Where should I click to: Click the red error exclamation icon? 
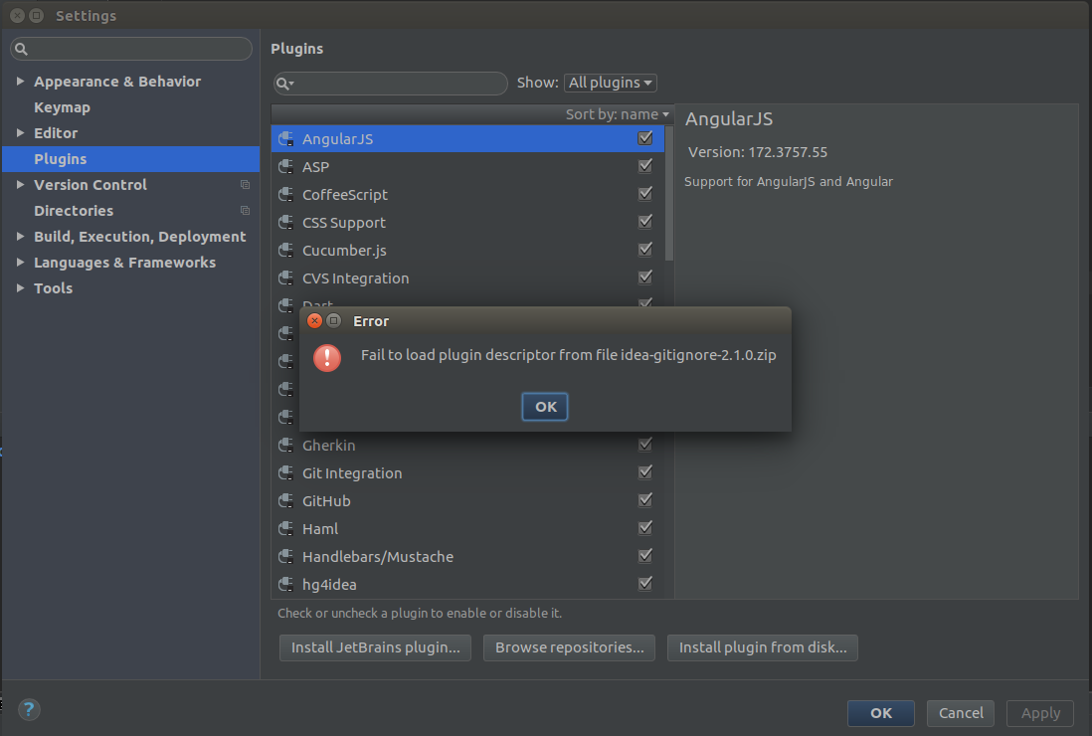(327, 358)
